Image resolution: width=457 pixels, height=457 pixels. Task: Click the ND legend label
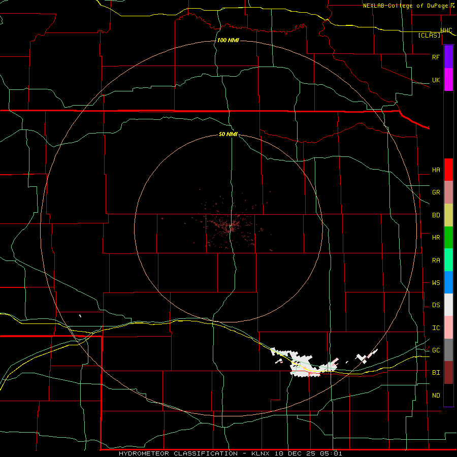(x=436, y=396)
